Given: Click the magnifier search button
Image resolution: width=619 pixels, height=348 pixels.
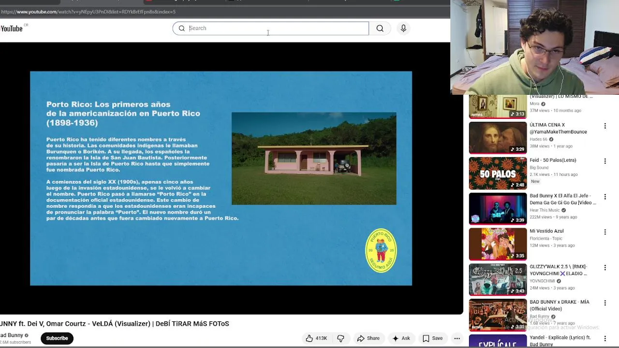Looking at the screenshot, I should click(x=380, y=29).
